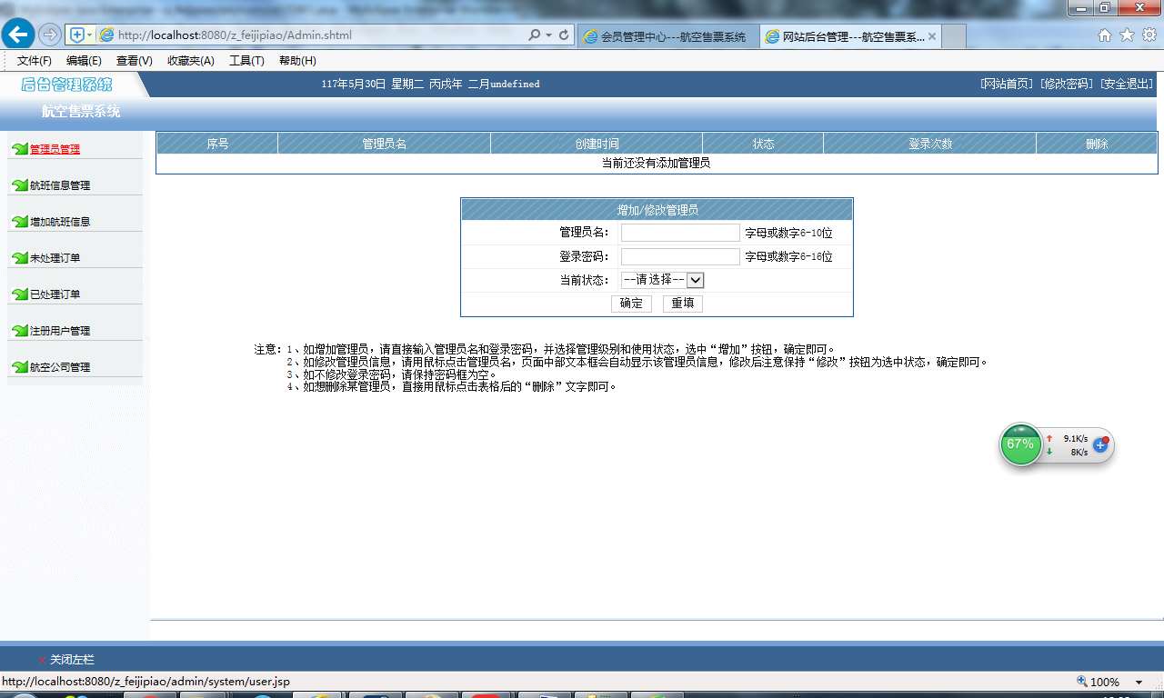
Task: Click green arrow icon beside 航班信息管理
Action: [x=19, y=184]
